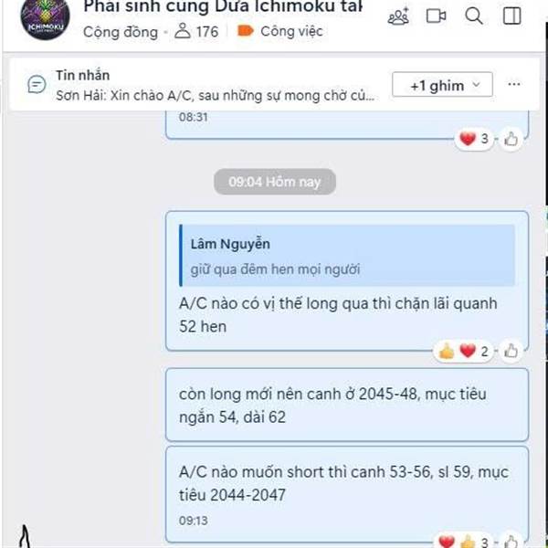Start a video call
Image resolution: width=548 pixels, height=548 pixels.
point(437,16)
